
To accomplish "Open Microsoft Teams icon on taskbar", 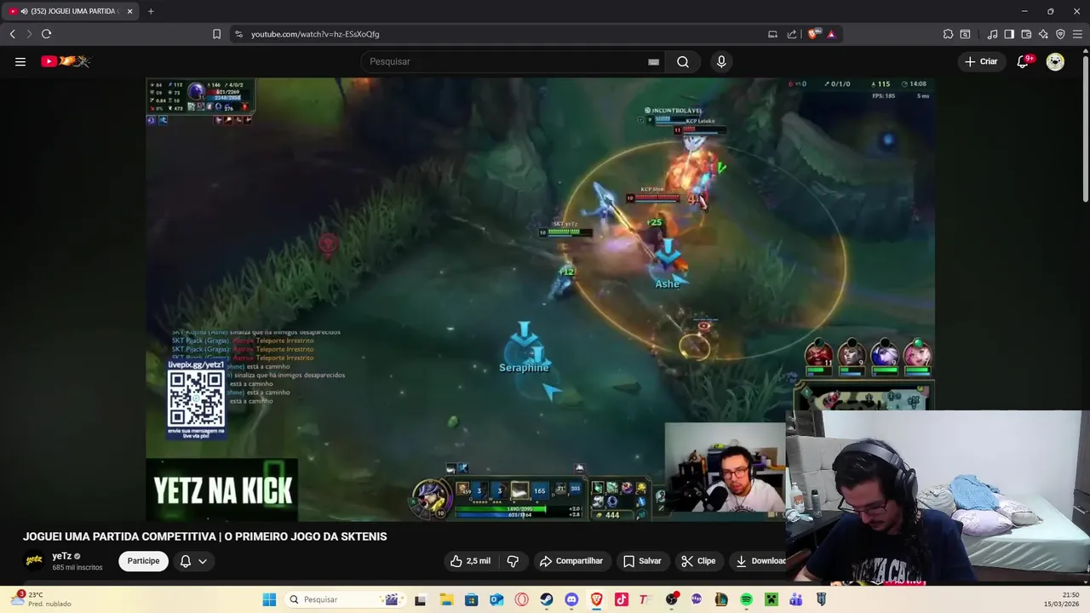I will 796,599.
